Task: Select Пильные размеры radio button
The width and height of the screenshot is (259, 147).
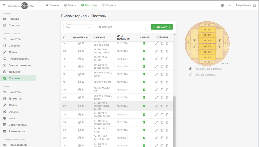Action: click(x=191, y=75)
